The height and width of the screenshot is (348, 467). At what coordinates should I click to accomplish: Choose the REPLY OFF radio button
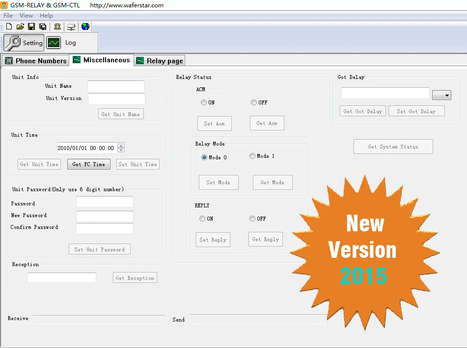click(252, 219)
